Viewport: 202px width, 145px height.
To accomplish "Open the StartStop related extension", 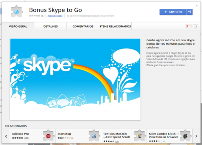I will click(78, 136).
